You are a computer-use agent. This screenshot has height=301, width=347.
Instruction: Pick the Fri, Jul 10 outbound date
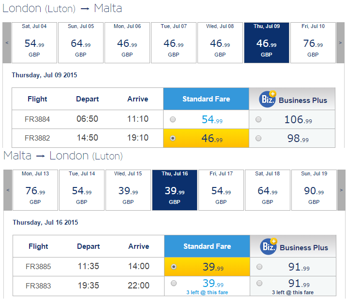click(x=313, y=43)
